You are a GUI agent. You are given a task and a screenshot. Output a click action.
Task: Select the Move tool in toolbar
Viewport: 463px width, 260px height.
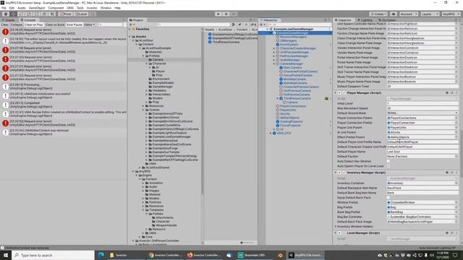pos(14,14)
